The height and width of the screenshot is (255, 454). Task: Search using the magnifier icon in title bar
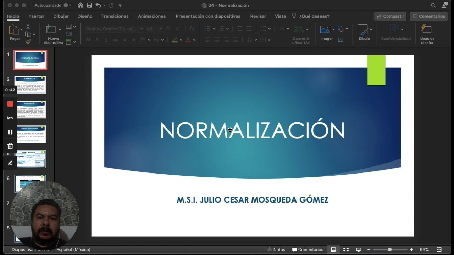point(433,5)
